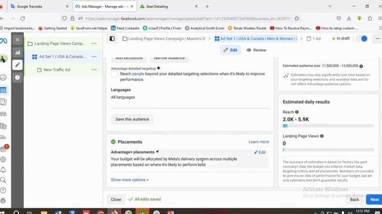Open the account overview gauge icon
Screen dimensions: 382x214
pyautogui.click(x=3, y=77)
